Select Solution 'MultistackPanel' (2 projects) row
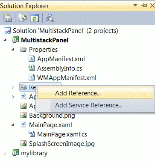 [x=65, y=31]
